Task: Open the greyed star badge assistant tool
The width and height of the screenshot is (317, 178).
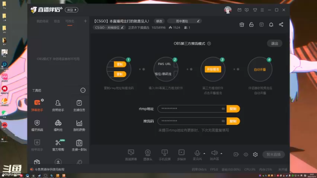Action: point(37,145)
